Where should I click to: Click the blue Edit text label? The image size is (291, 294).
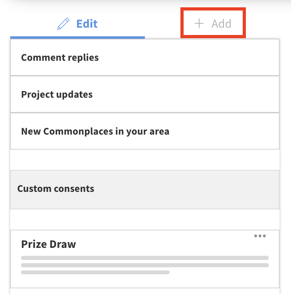87,24
